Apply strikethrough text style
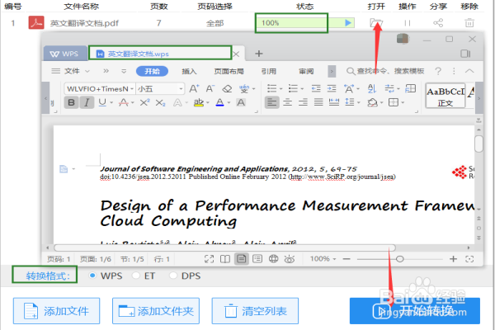The height and width of the screenshot is (330, 495). point(124,102)
